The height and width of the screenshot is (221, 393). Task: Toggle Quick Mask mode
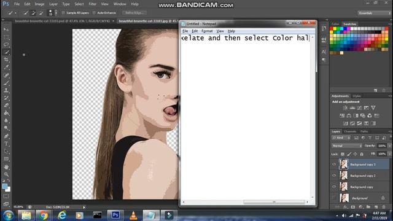[x=6, y=196]
